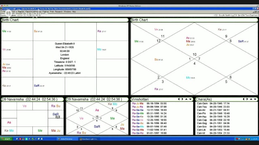Open the Research menu
This screenshot has height=145, width=259.
pyautogui.click(x=59, y=12)
